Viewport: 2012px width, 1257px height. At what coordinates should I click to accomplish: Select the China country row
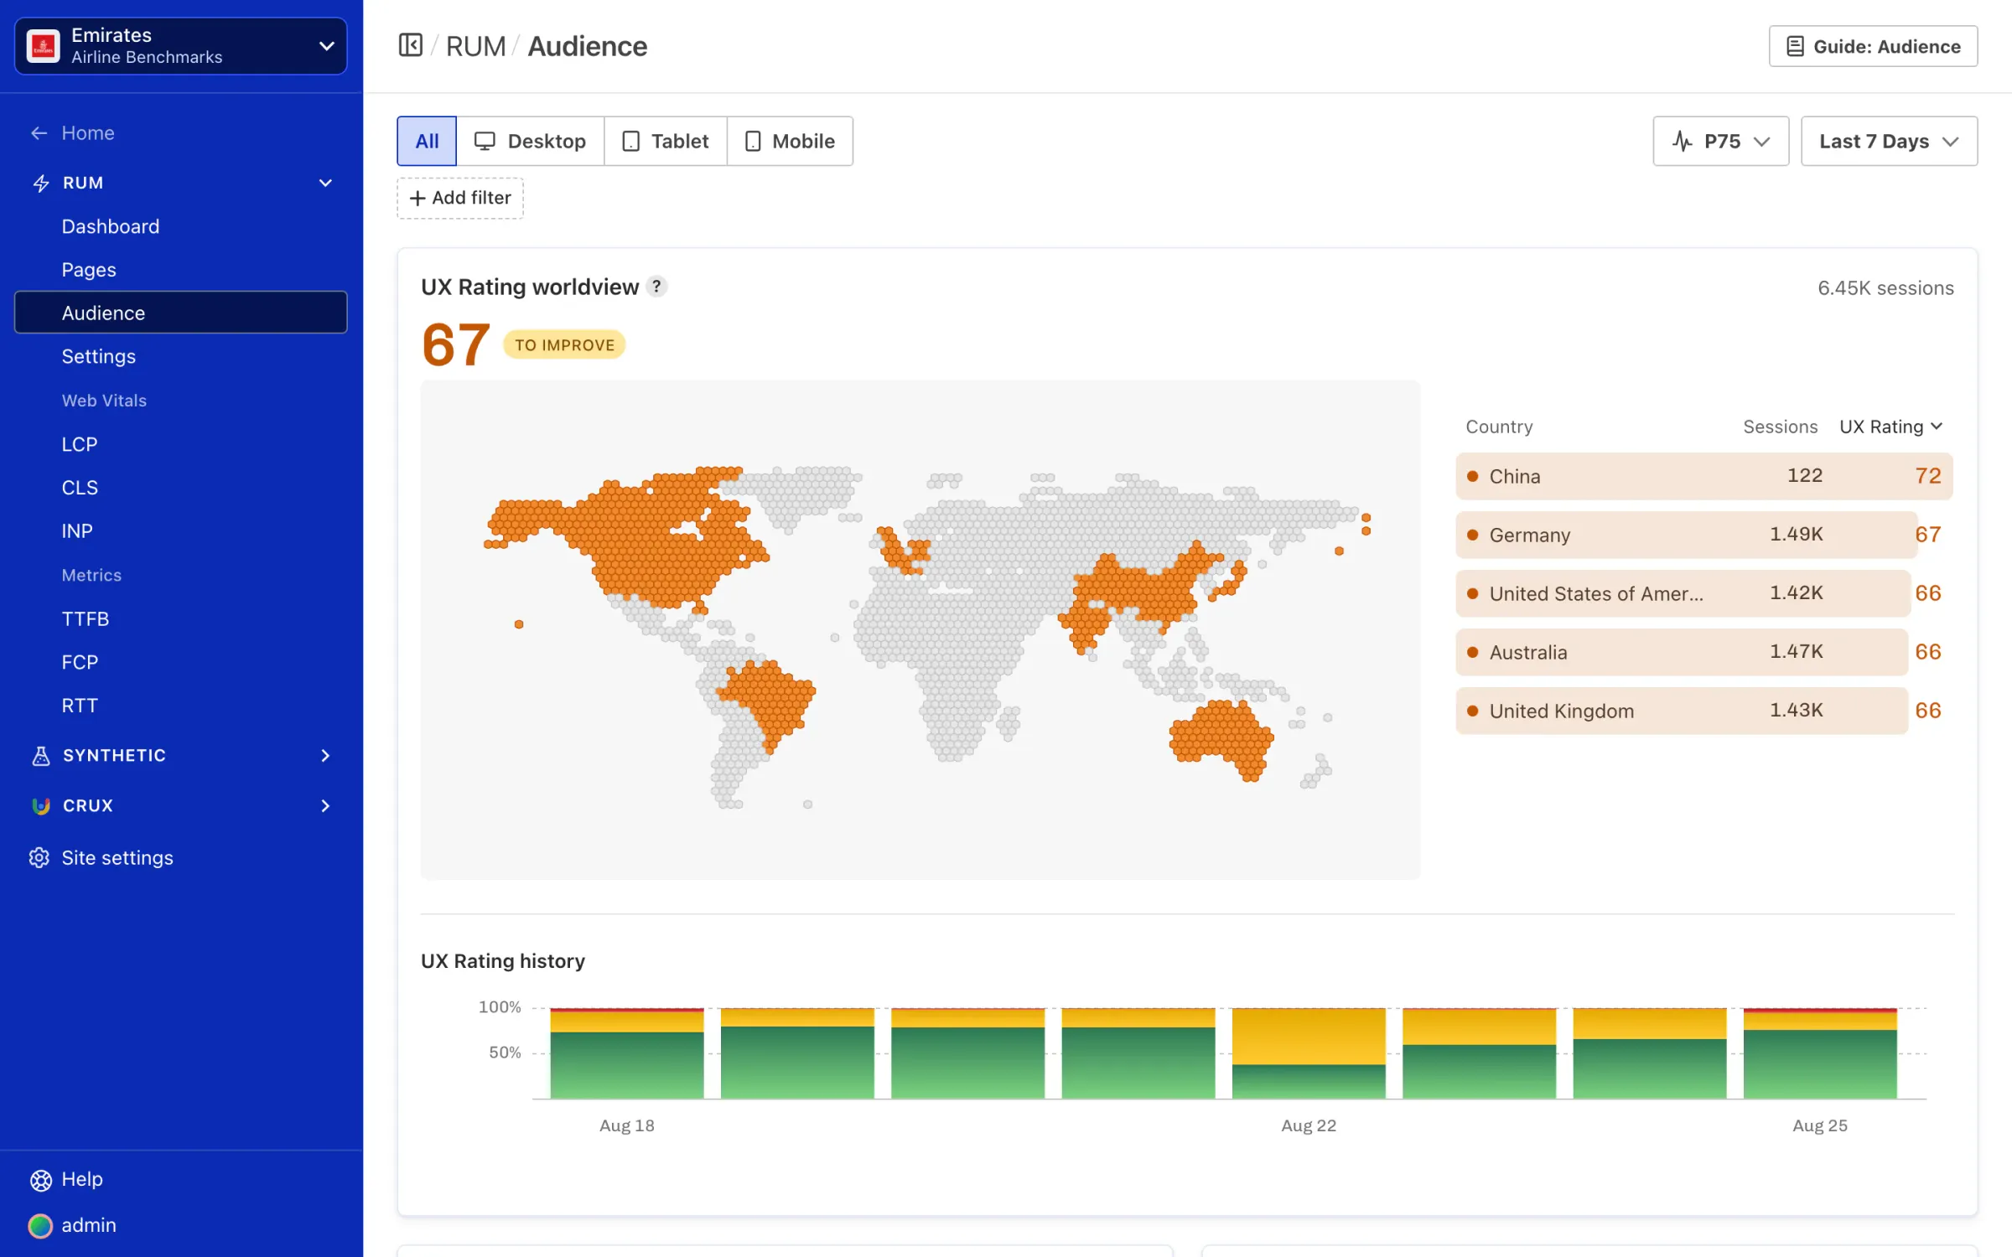click(x=1704, y=476)
